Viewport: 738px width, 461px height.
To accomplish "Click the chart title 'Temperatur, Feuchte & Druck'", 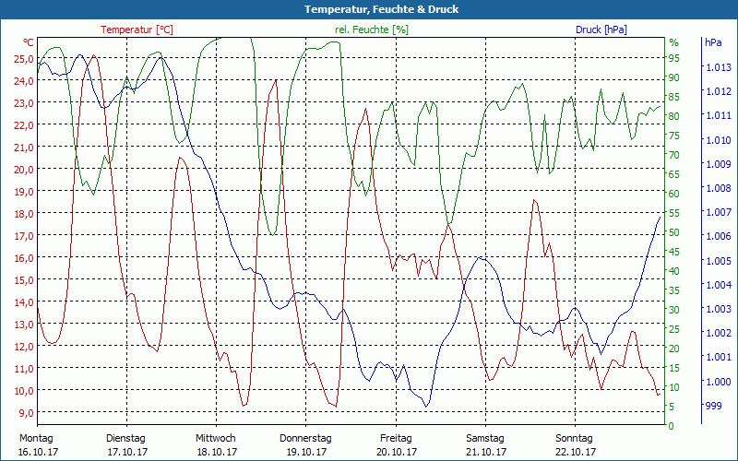I will pos(369,9).
